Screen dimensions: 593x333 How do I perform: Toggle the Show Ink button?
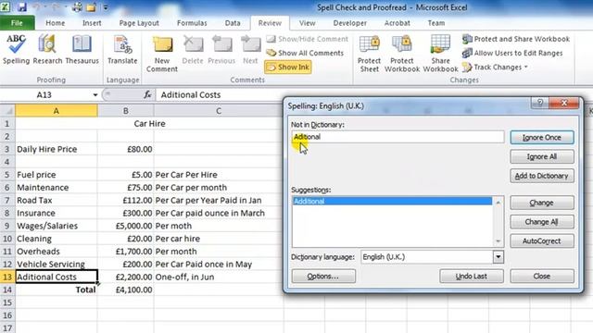point(288,68)
